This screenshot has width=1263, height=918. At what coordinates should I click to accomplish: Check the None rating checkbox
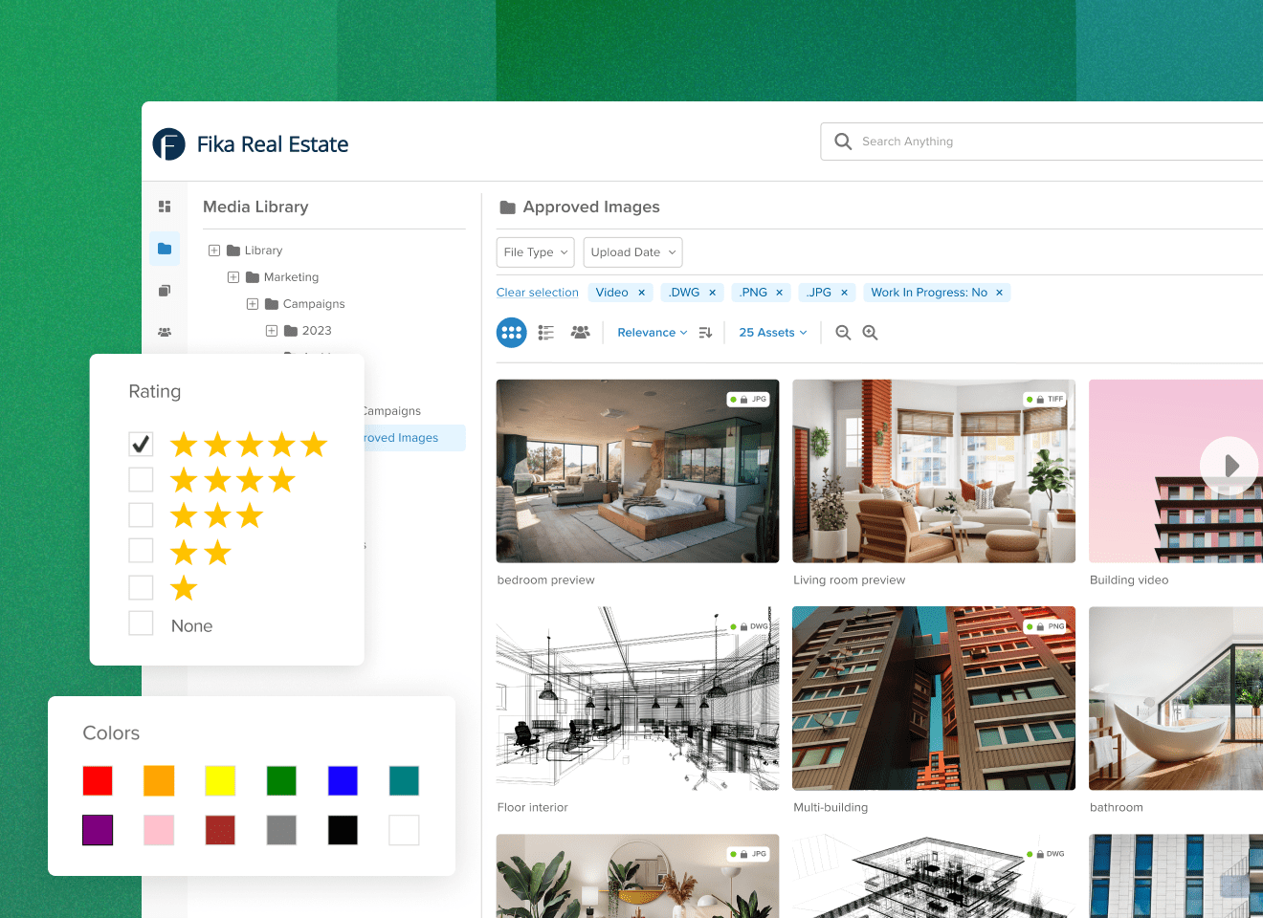(x=141, y=623)
